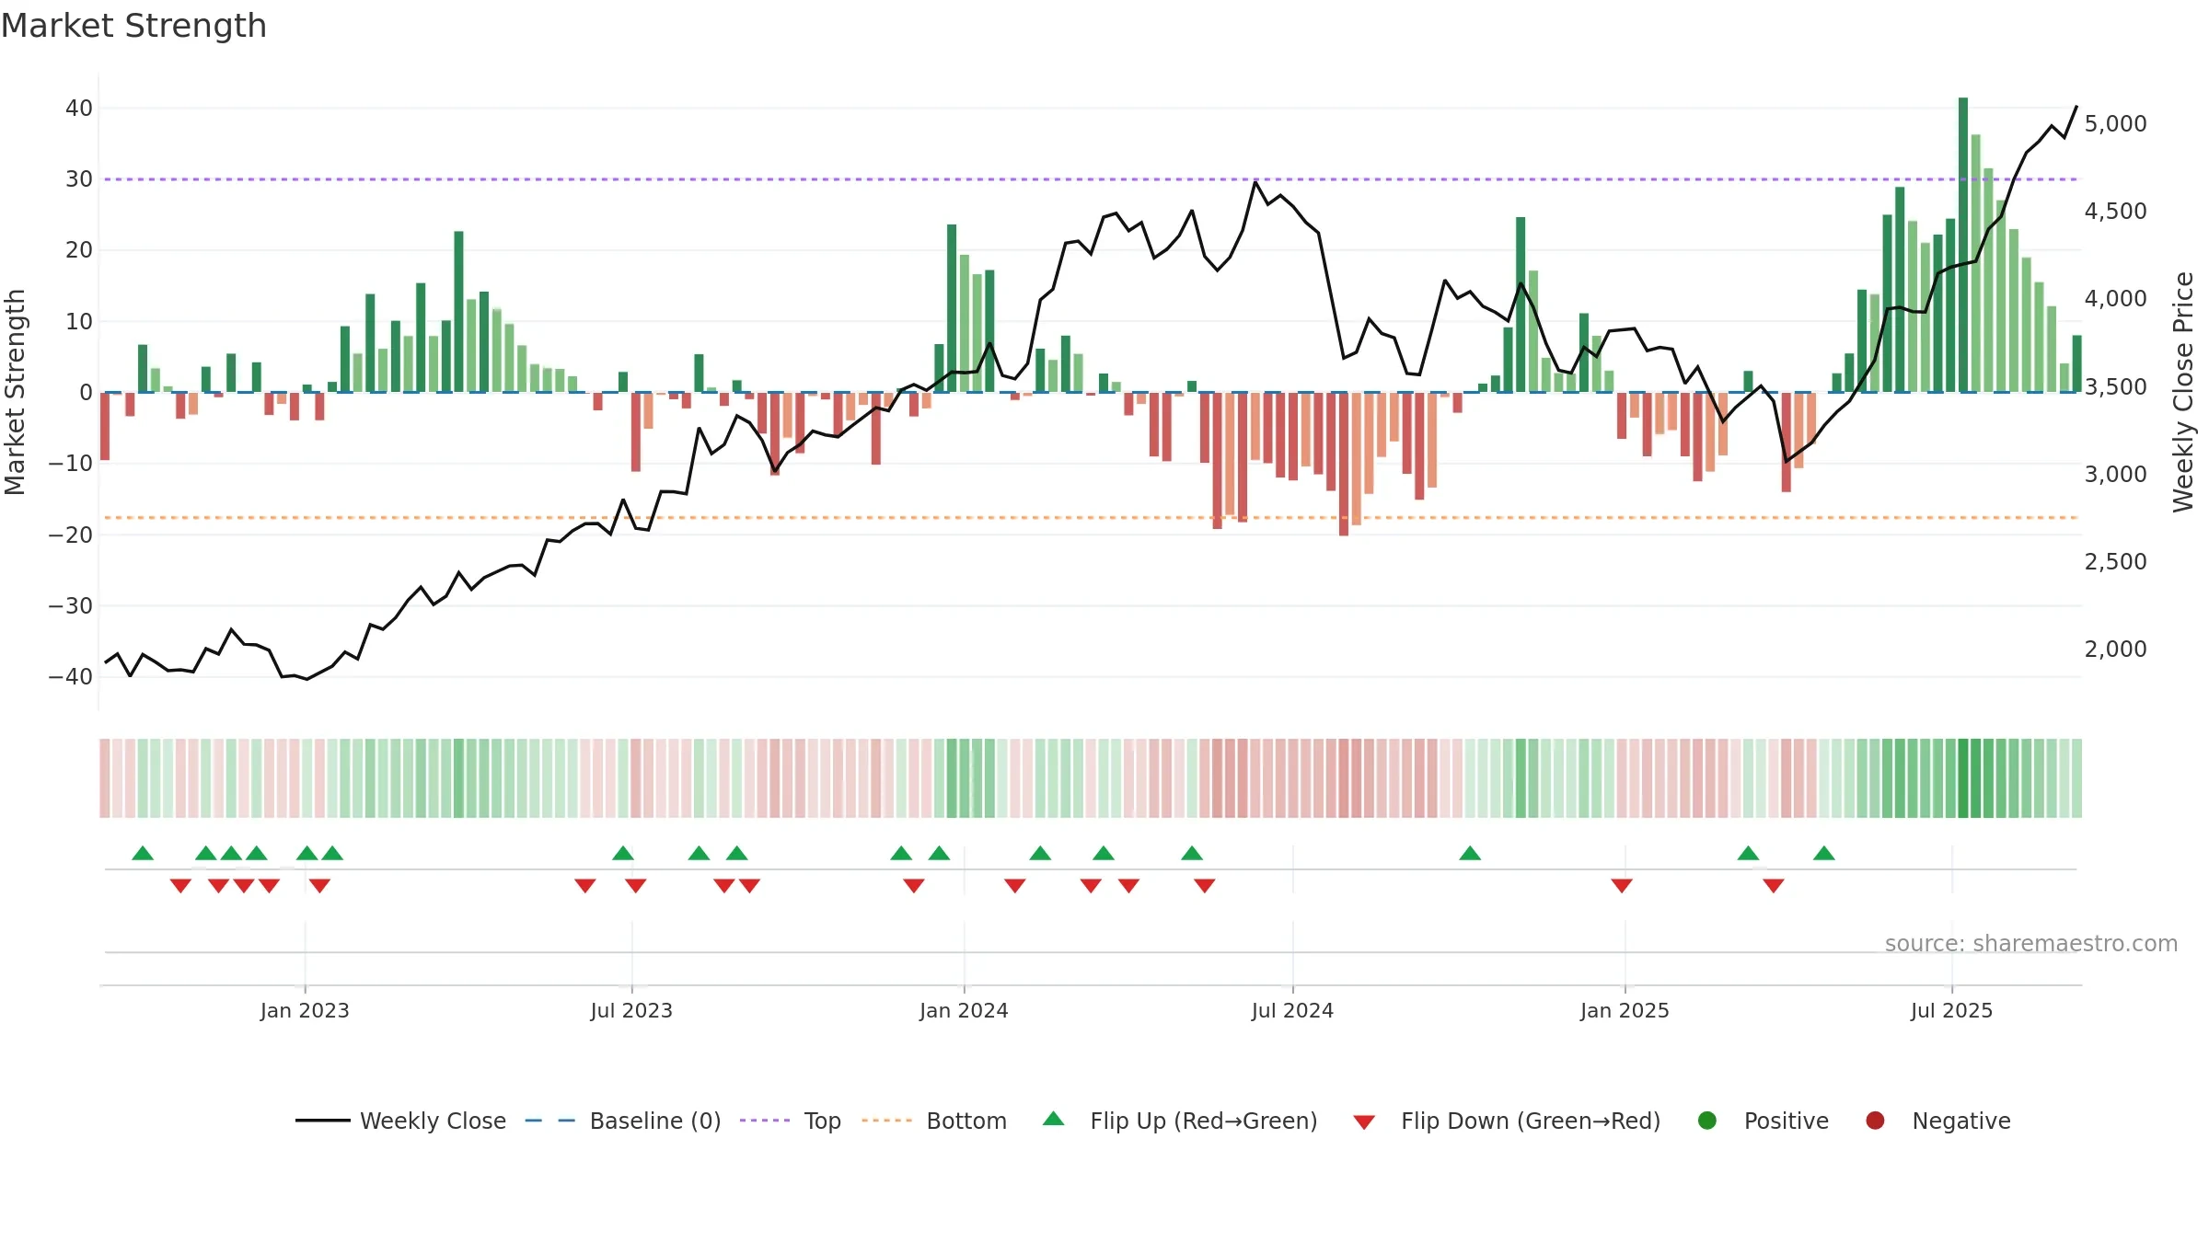
Task: Click the 5,000 price axis tick
Action: [x=2115, y=123]
